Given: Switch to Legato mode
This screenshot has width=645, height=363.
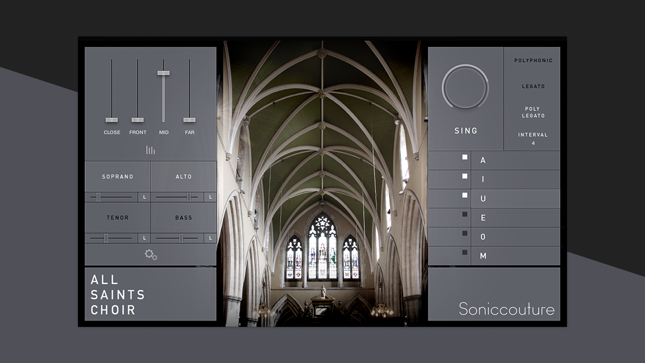Looking at the screenshot, I should pyautogui.click(x=534, y=86).
